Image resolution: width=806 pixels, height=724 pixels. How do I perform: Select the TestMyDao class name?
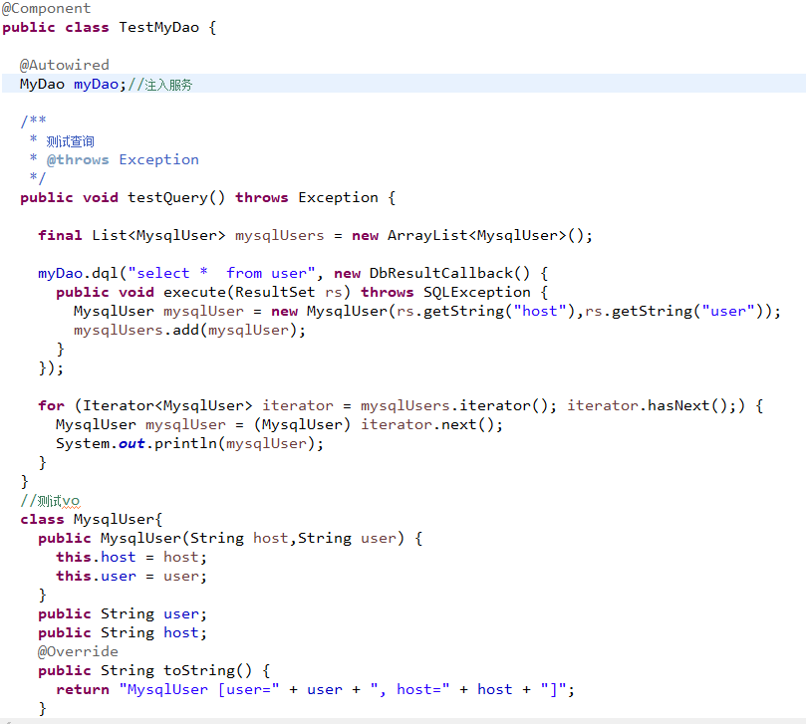click(158, 27)
